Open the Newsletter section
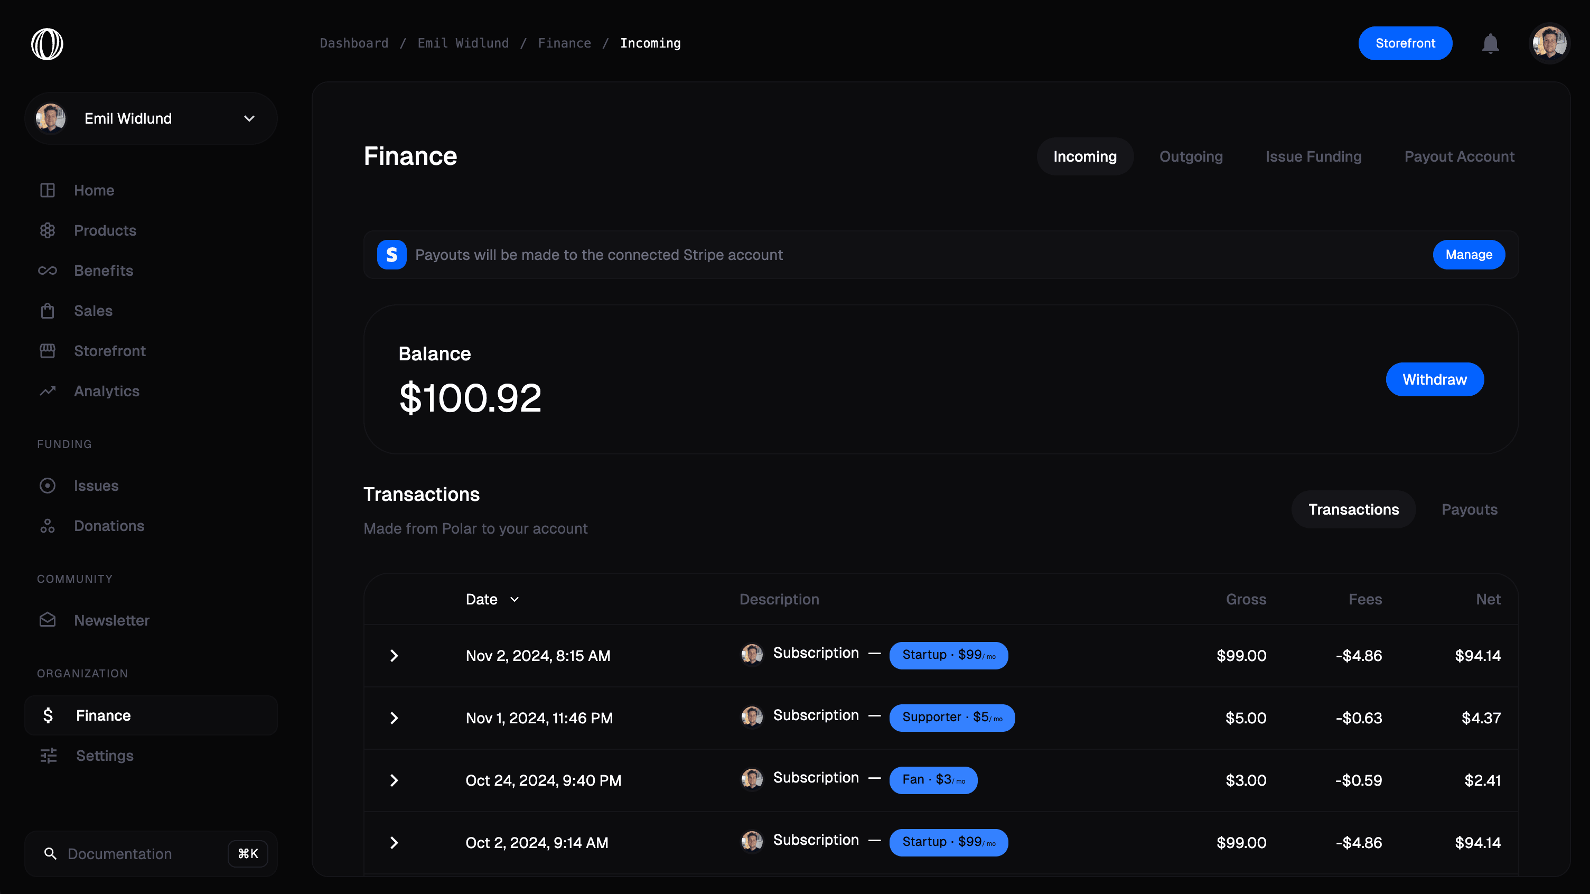 pyautogui.click(x=111, y=620)
